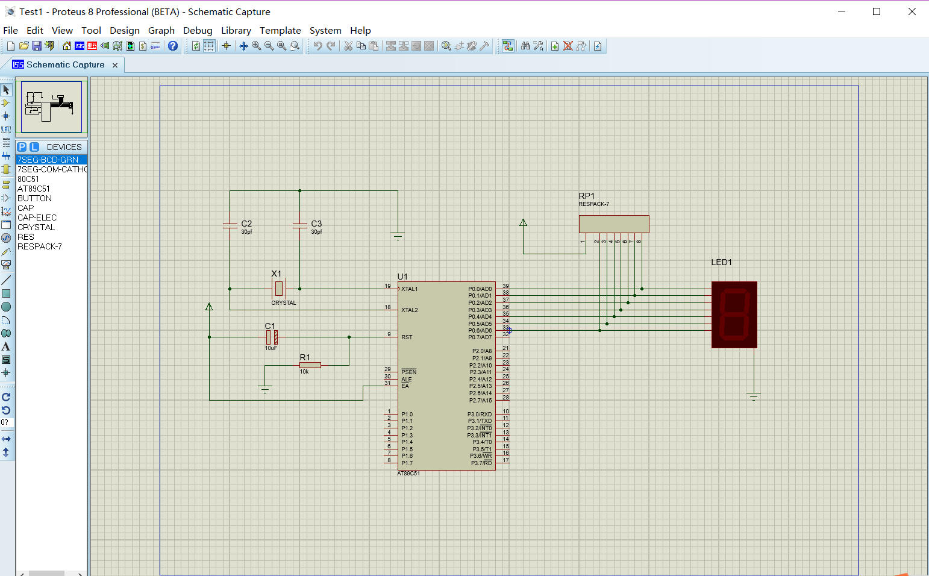
Task: Select AT89C51 in devices list
Action: click(52, 189)
